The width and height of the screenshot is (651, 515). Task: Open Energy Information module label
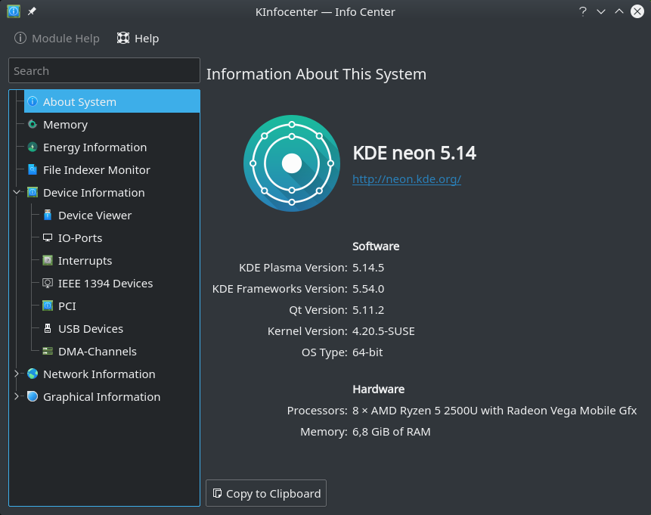point(95,147)
